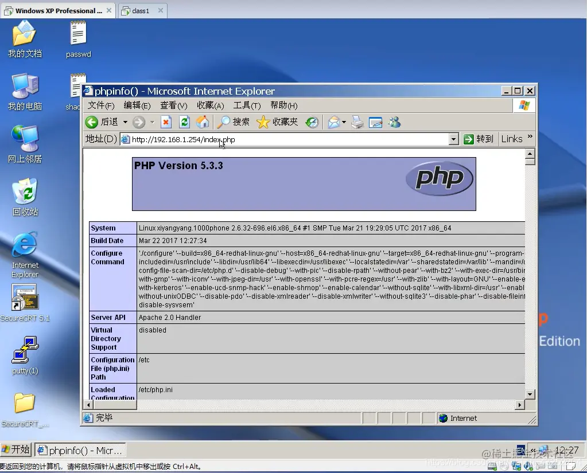Select the Internet Explorer desktop icon
The width and height of the screenshot is (587, 473).
tap(25, 255)
